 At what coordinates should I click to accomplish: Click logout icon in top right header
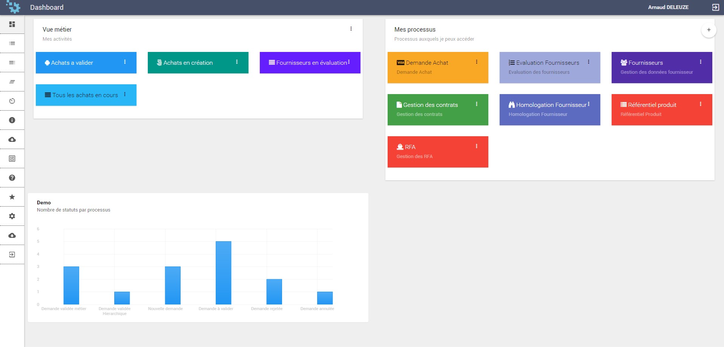point(715,7)
